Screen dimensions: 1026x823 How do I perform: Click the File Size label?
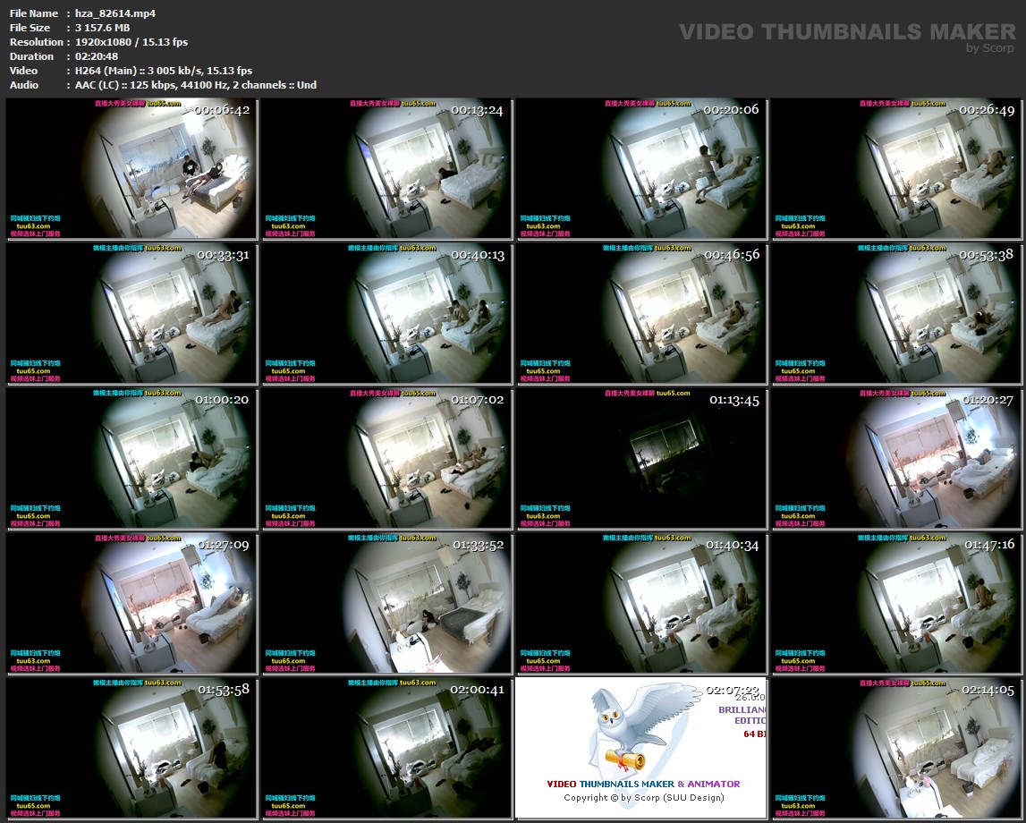pyautogui.click(x=30, y=28)
